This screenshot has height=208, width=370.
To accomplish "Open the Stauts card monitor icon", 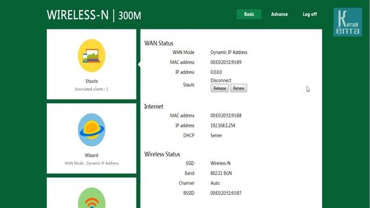I will (x=91, y=55).
